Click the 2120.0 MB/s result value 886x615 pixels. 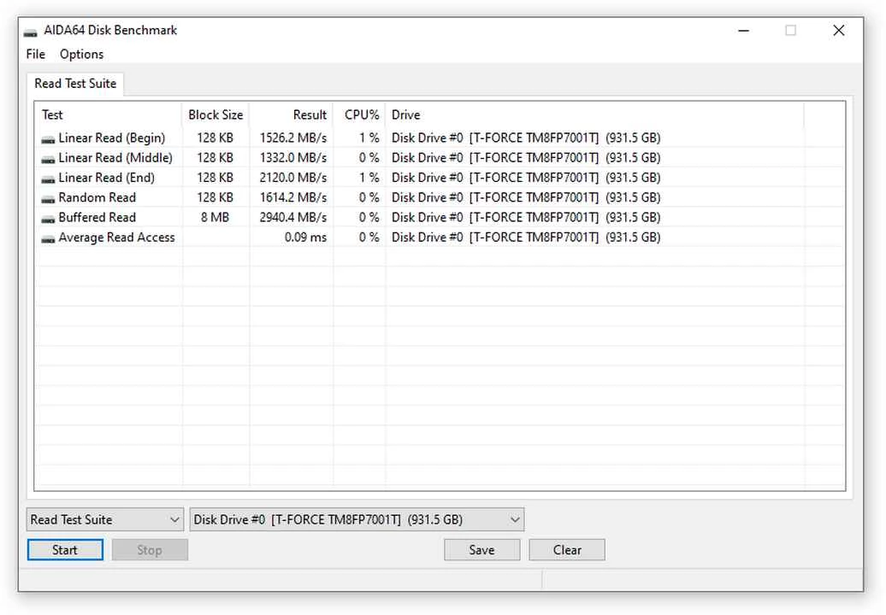[x=293, y=178]
